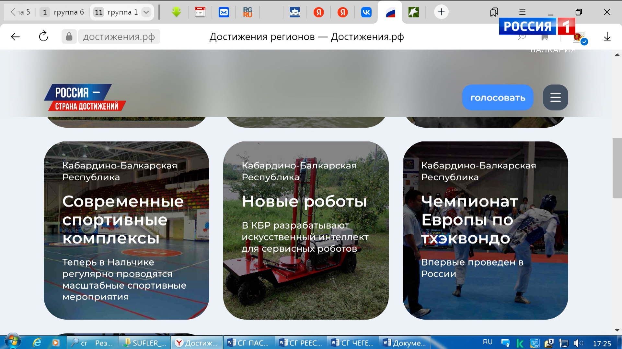Open browser downloads arrow icon
This screenshot has width=622, height=349.
pyautogui.click(x=607, y=37)
